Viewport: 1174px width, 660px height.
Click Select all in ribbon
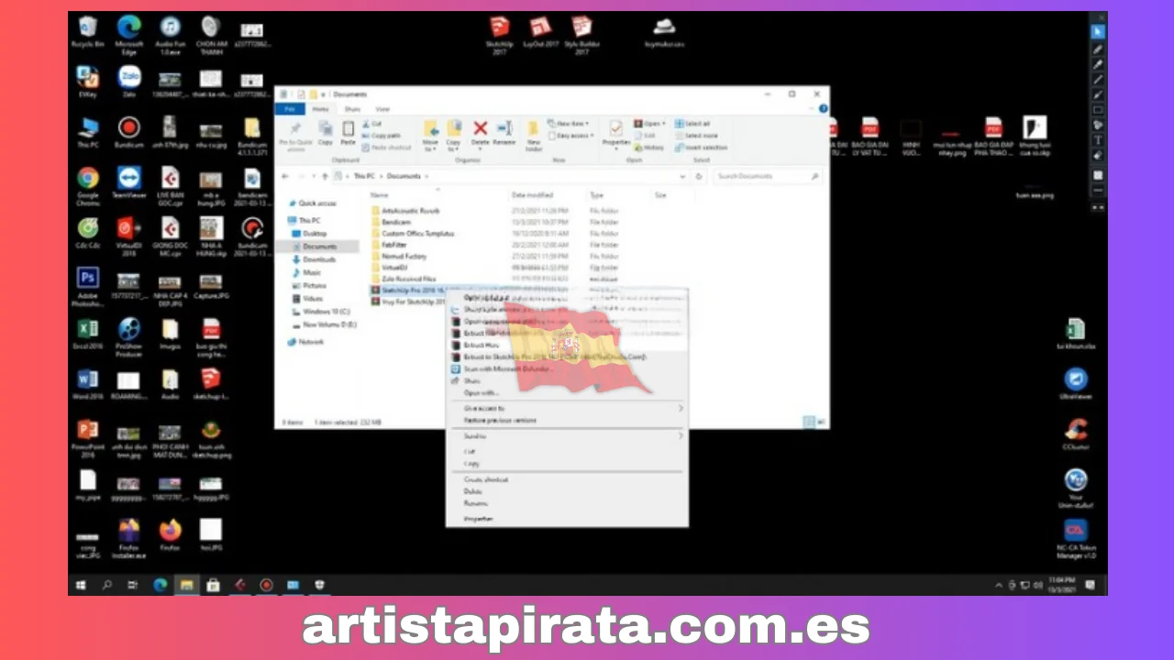click(692, 123)
